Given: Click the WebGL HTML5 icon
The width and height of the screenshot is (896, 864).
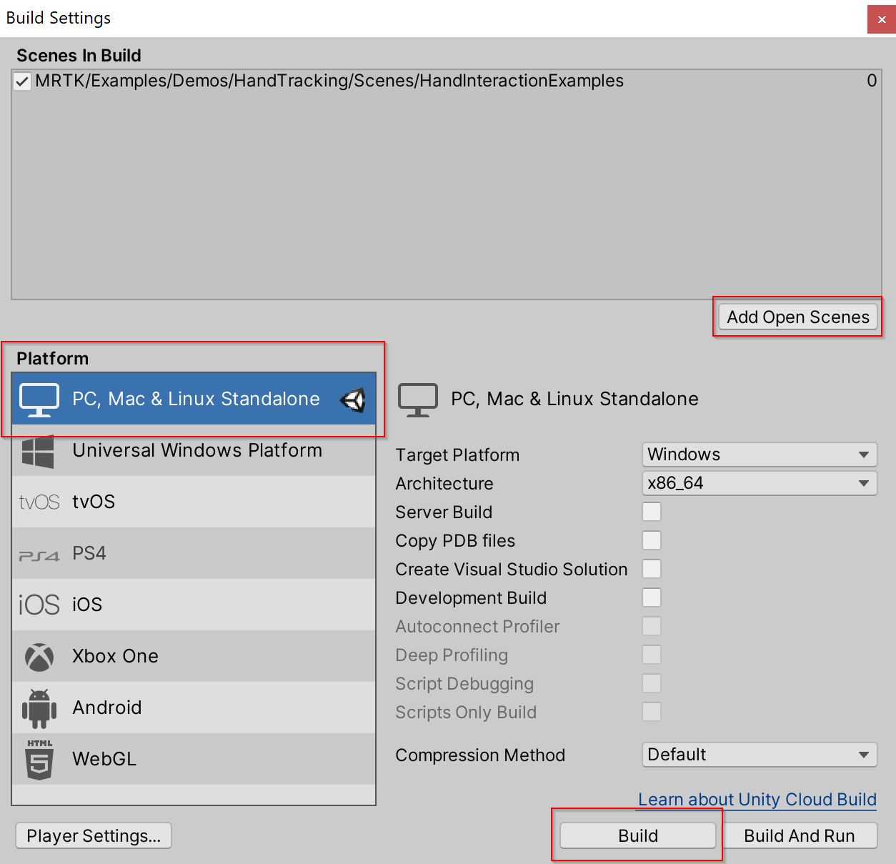Looking at the screenshot, I should (x=39, y=760).
